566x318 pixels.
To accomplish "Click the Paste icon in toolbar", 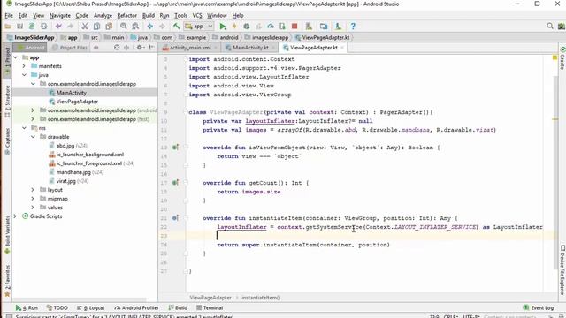I will click(109, 26).
